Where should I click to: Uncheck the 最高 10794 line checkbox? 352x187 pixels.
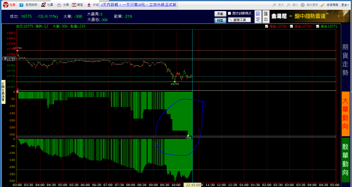291,26
